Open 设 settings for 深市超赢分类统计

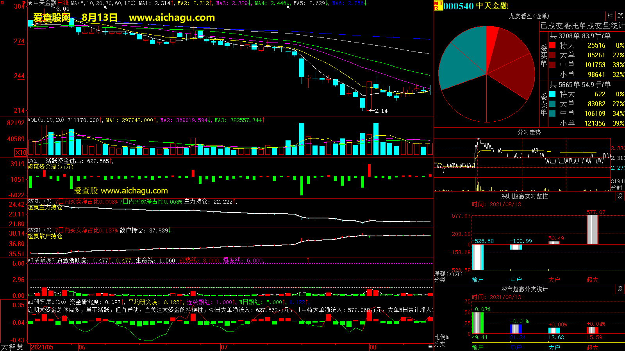pos(620,289)
